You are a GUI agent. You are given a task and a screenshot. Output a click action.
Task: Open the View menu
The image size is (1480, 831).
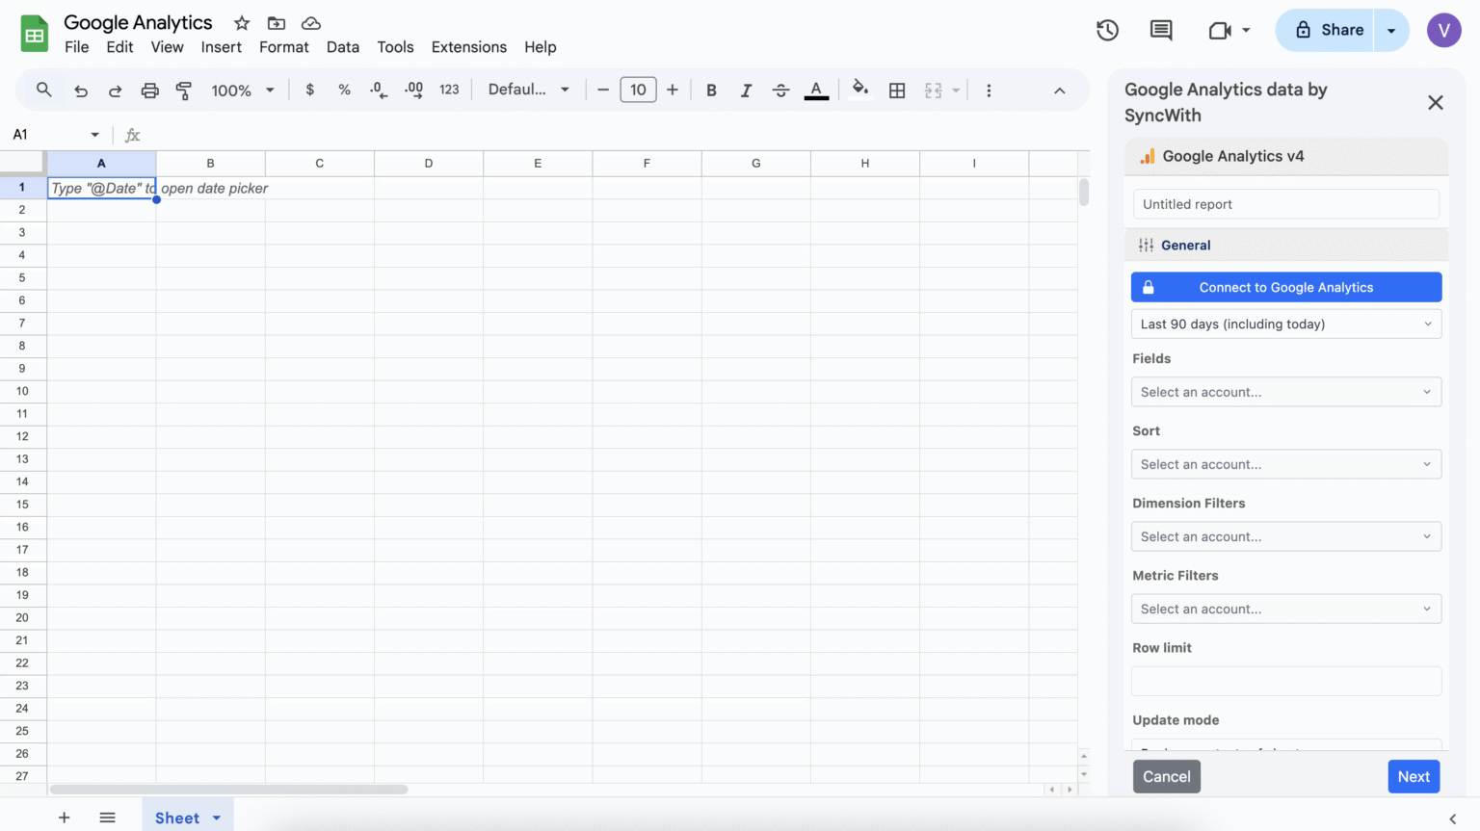pos(167,47)
